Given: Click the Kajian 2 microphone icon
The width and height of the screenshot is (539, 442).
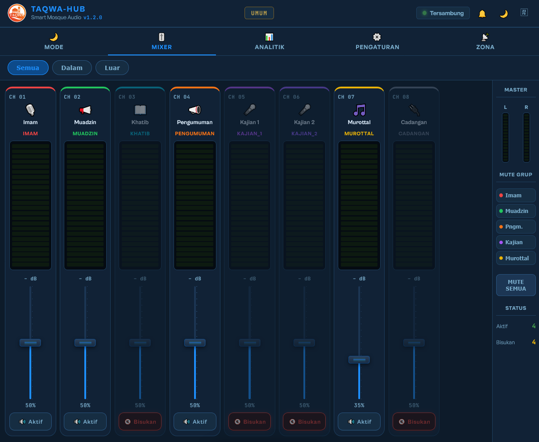Looking at the screenshot, I should [304, 110].
